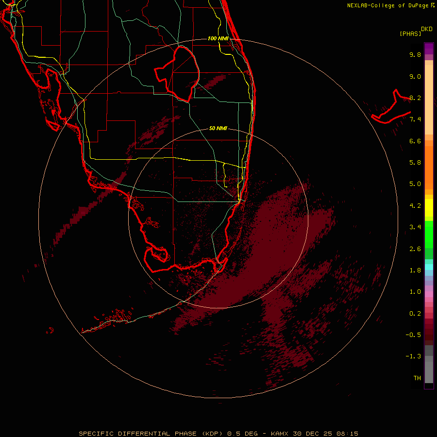Pick the bright green band of the scale
This screenshot has width=437, height=437.
[429, 234]
